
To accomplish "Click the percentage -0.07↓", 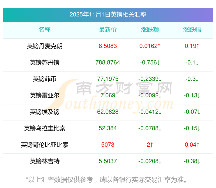I will tap(192, 112).
